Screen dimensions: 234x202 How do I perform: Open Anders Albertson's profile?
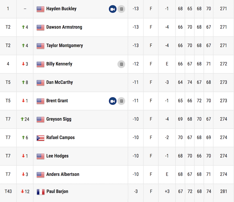63,174
